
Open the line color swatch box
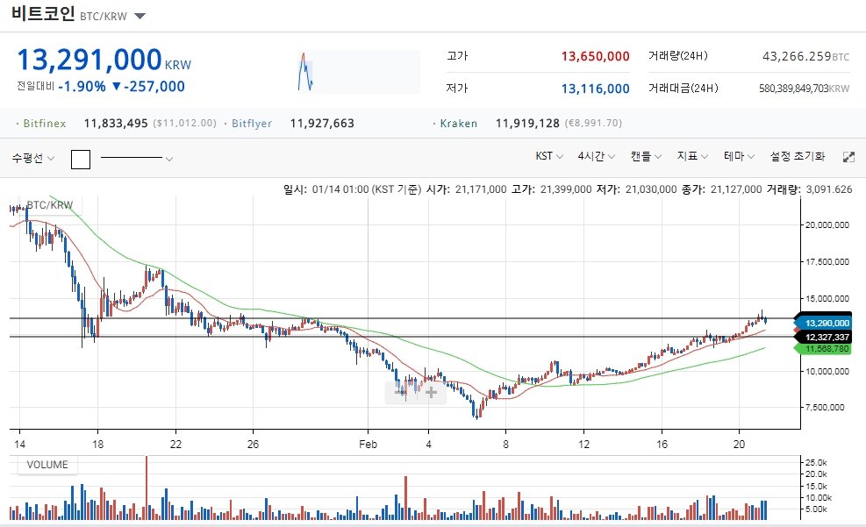click(81, 159)
